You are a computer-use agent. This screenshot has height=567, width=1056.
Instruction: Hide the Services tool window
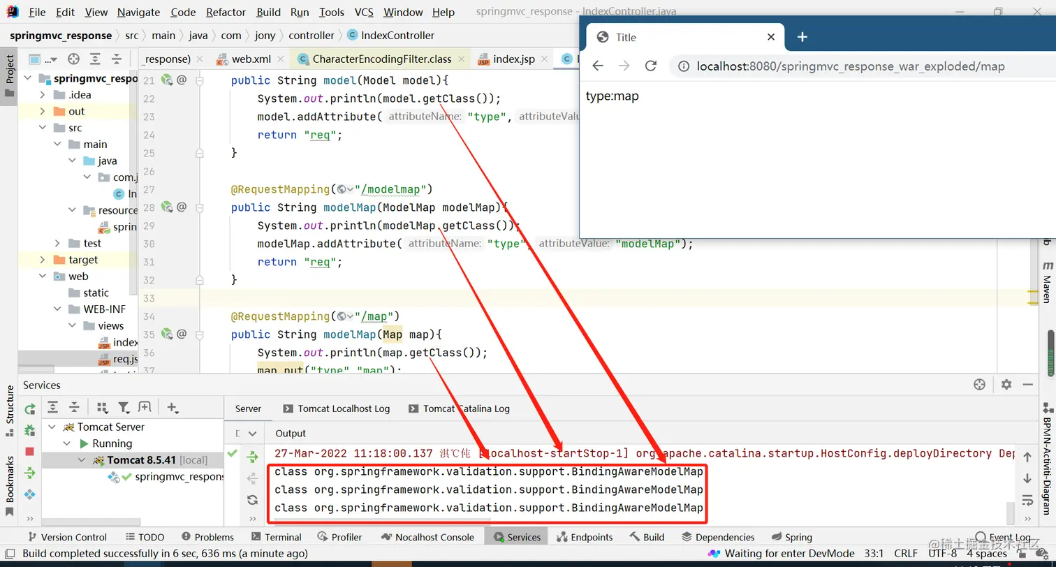(x=1027, y=385)
